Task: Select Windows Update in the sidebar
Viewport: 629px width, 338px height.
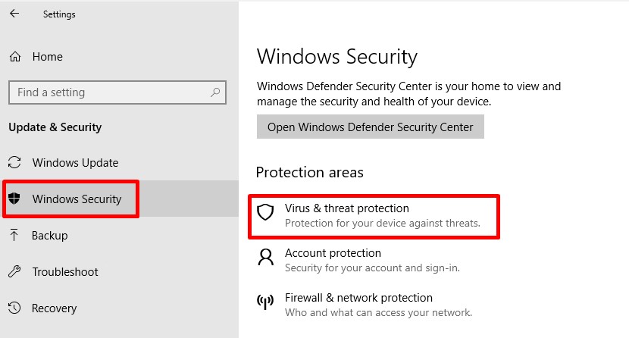Action: [76, 162]
